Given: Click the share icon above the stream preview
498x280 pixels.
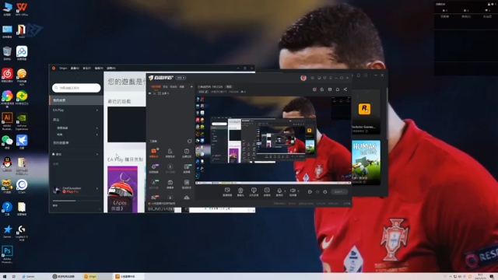Looking at the screenshot, I should [x=345, y=89].
